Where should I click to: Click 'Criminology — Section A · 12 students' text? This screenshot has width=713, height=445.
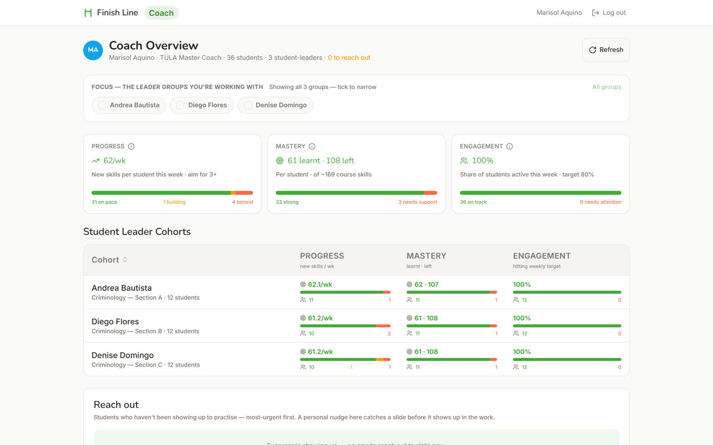(x=145, y=298)
